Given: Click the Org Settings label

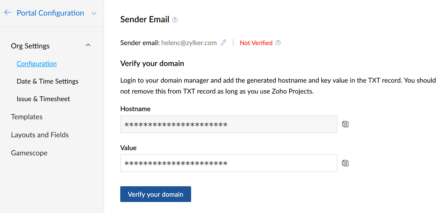Looking at the screenshot, I should [x=30, y=46].
